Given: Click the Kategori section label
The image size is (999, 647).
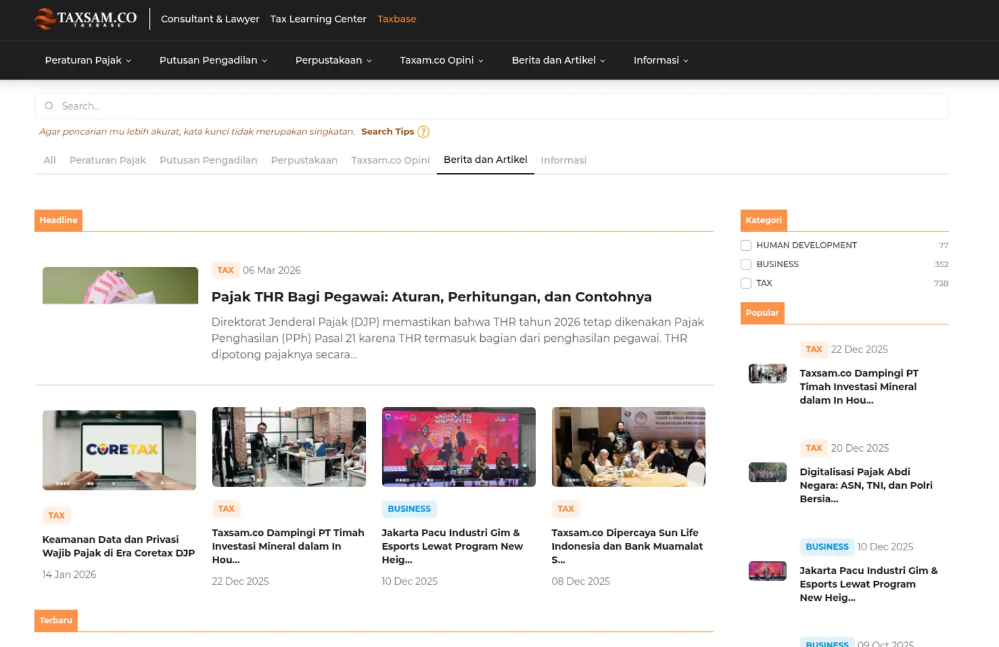Looking at the screenshot, I should pyautogui.click(x=763, y=220).
